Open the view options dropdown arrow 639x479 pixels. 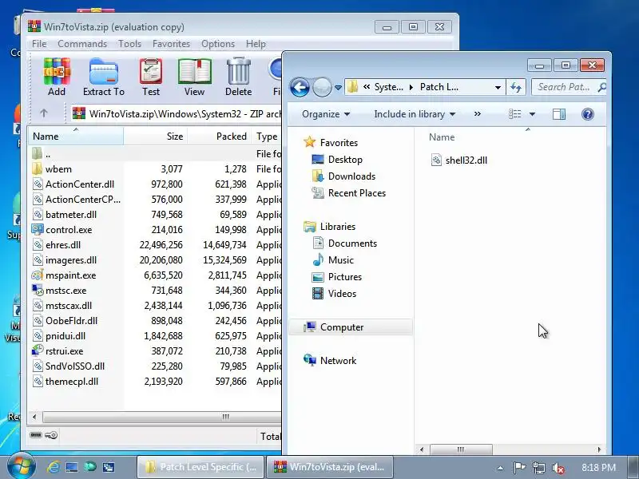532,114
